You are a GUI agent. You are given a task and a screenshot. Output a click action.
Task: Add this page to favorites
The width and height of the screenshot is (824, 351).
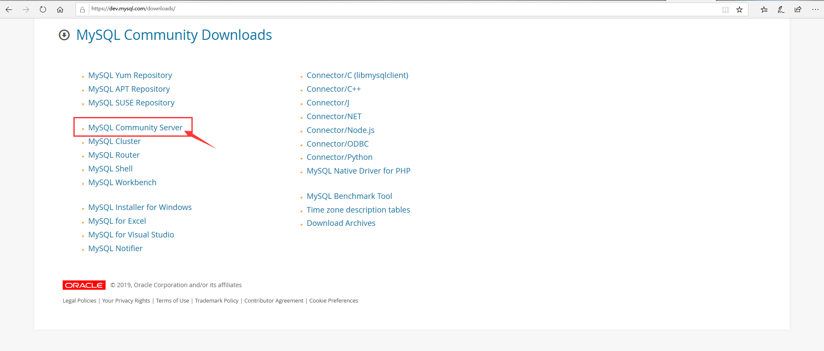pos(739,9)
